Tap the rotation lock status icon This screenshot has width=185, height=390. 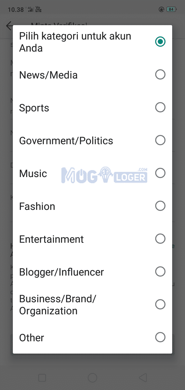point(161,9)
